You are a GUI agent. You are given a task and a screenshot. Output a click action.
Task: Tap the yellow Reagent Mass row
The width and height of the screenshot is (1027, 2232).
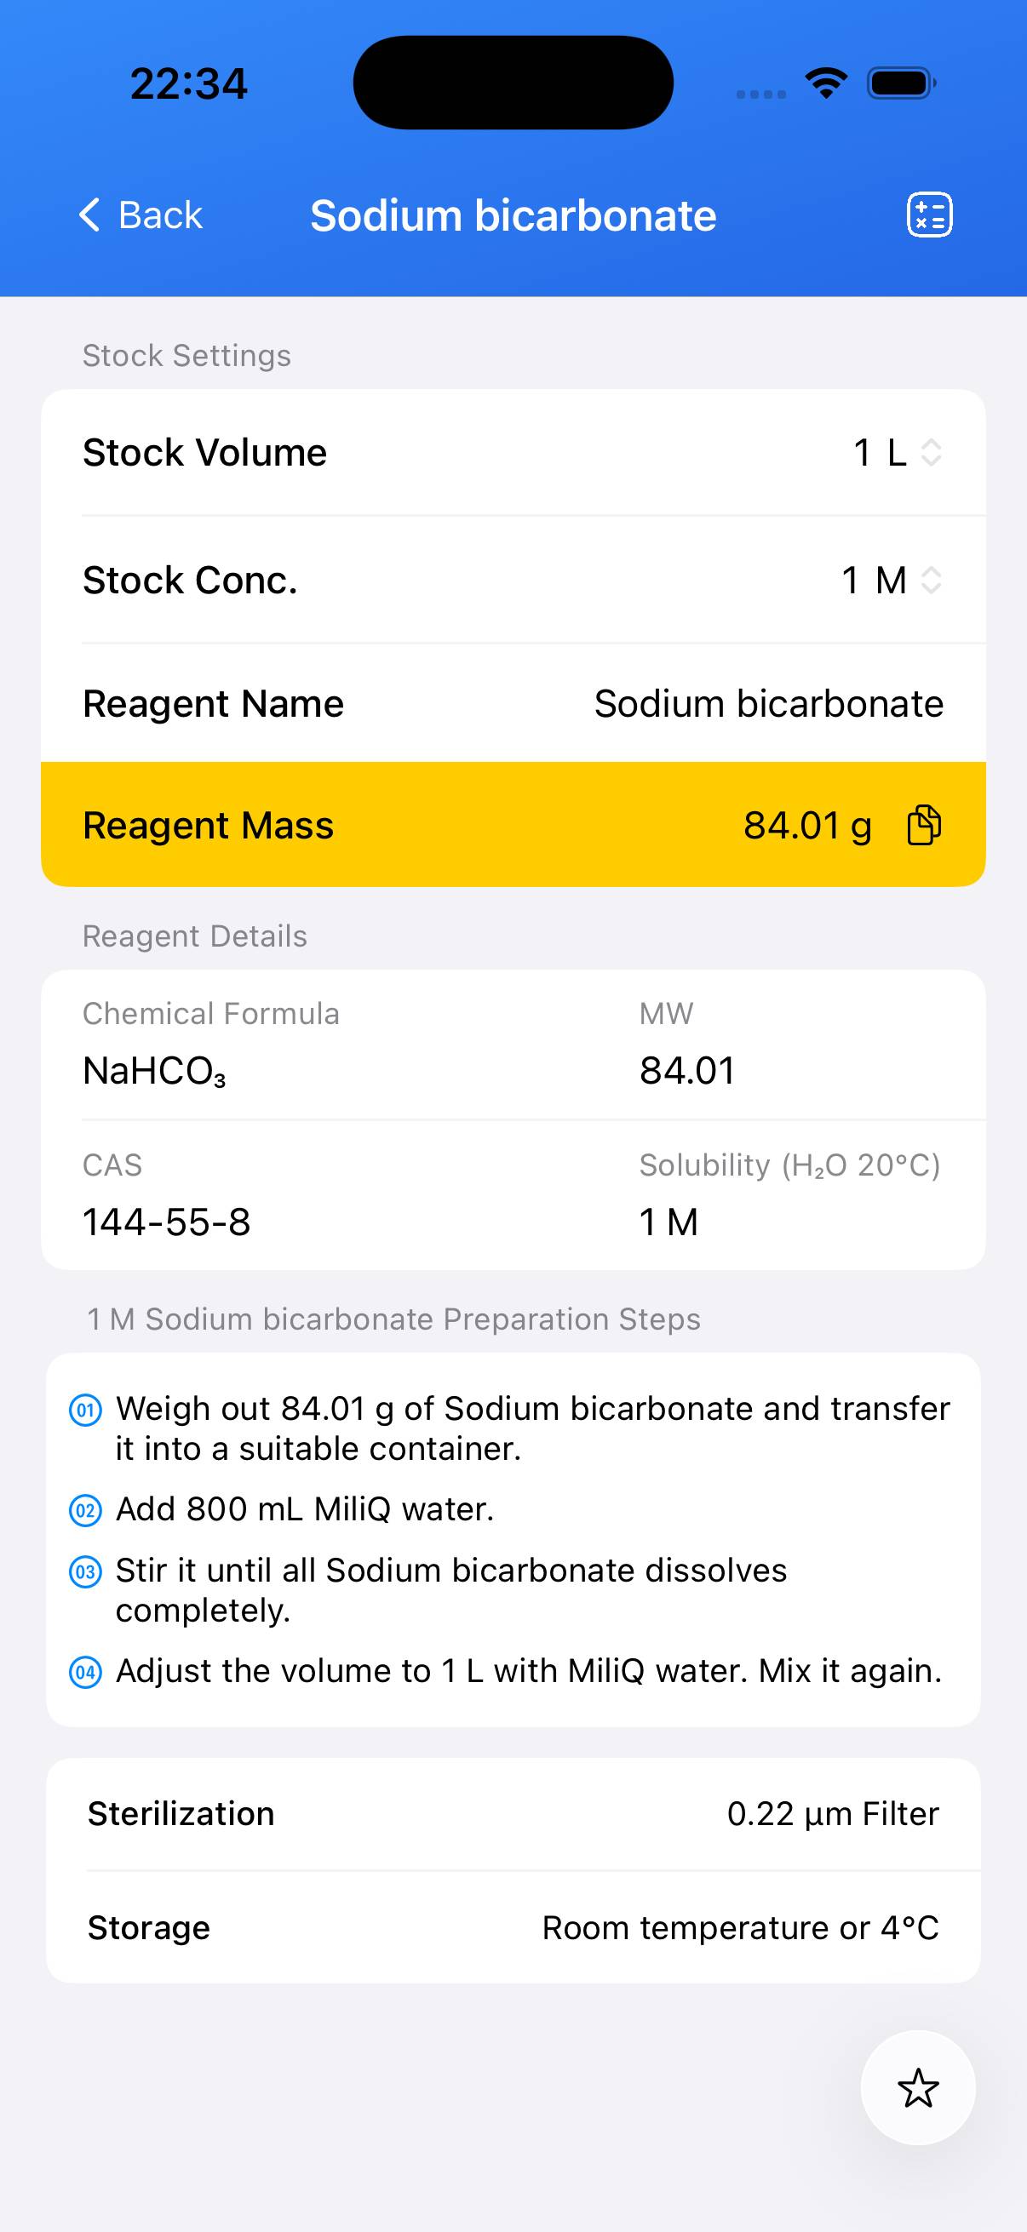point(433,825)
